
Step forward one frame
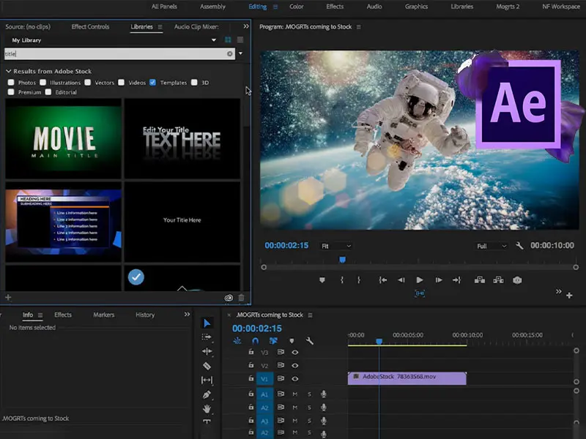point(438,280)
